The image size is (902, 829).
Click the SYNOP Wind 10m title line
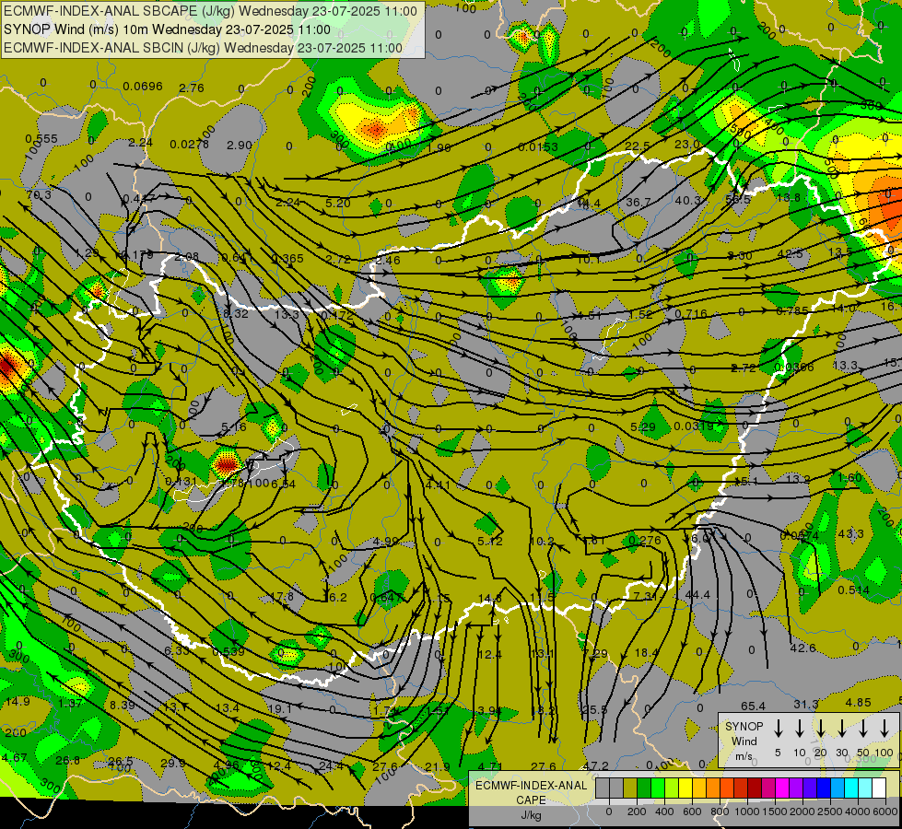pyautogui.click(x=167, y=29)
